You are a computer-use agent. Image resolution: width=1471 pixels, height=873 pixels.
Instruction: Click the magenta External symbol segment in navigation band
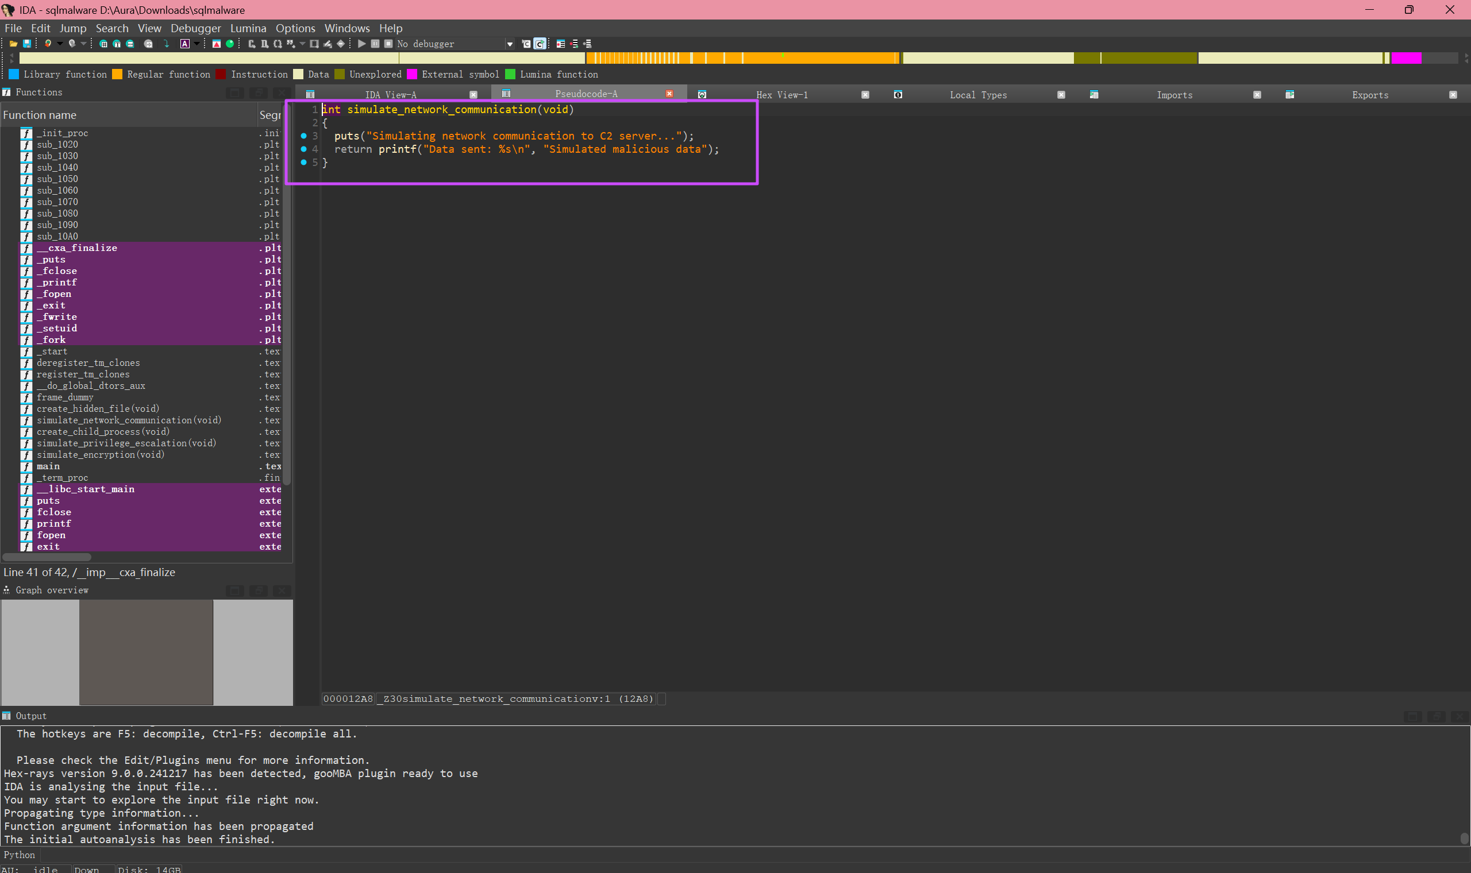pos(1406,57)
